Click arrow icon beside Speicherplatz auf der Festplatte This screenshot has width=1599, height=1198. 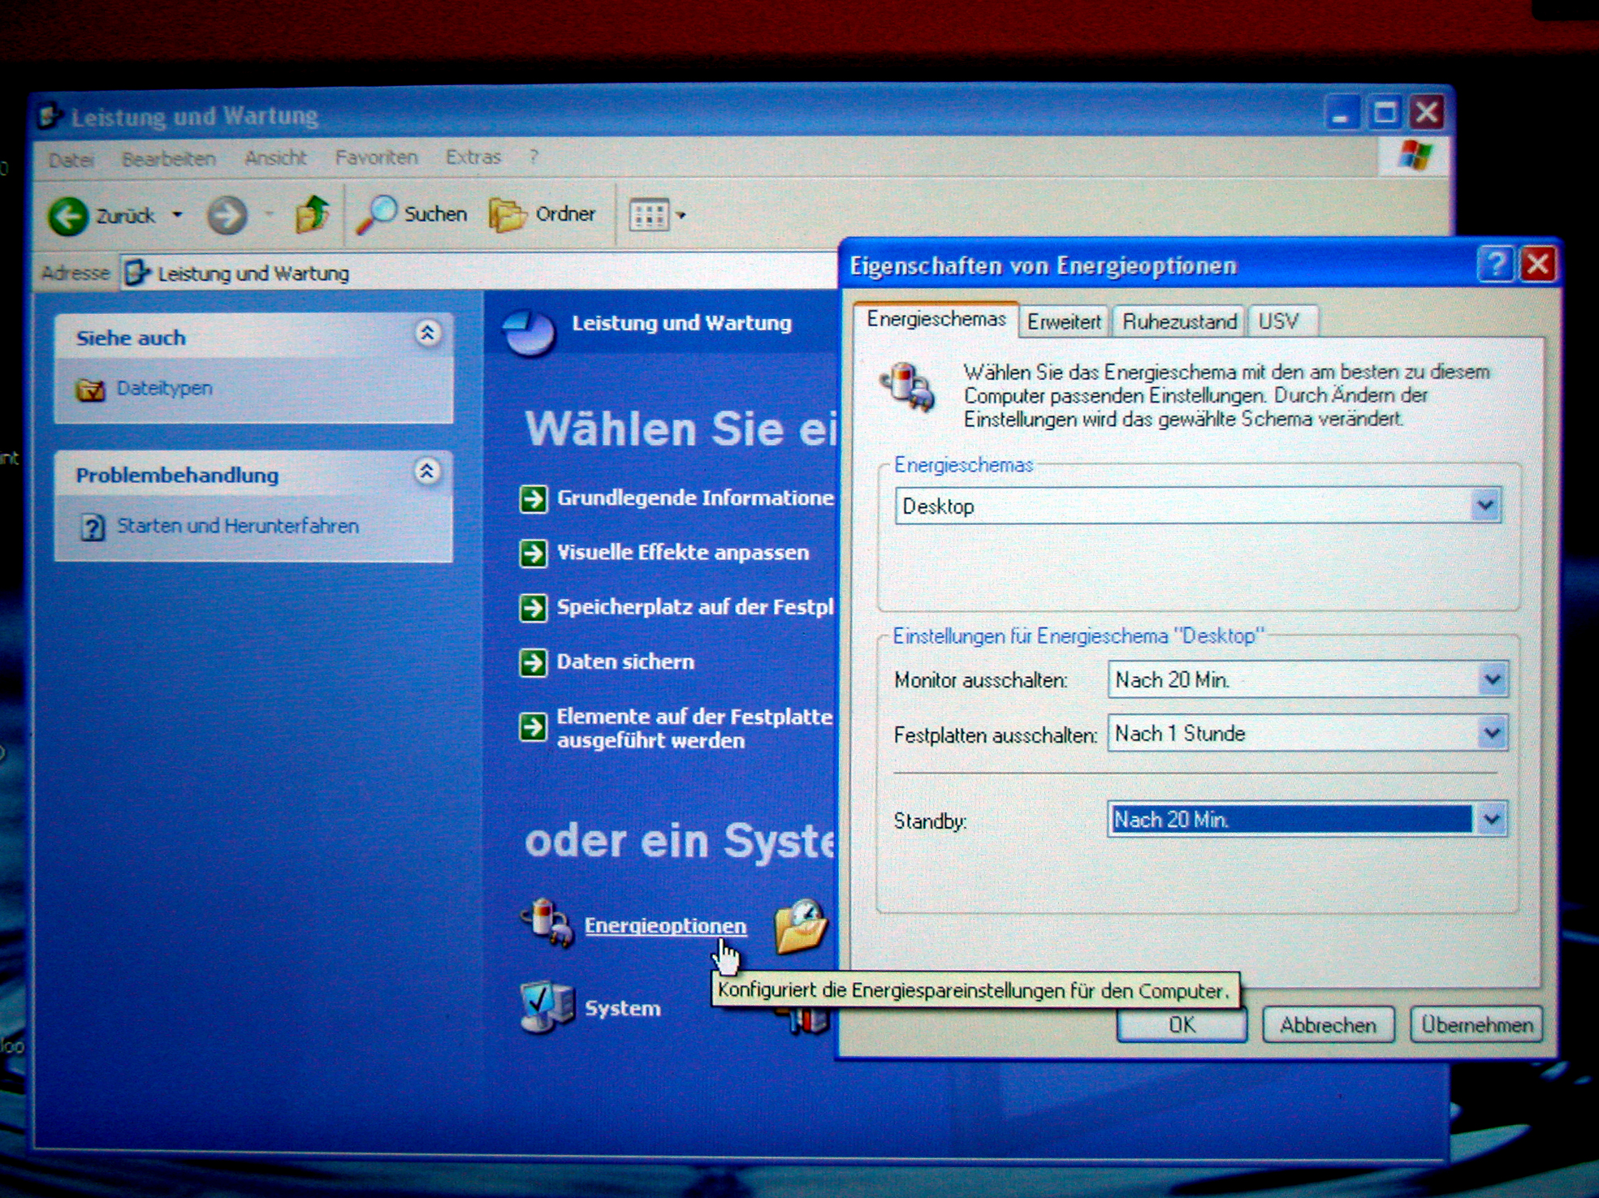[x=534, y=608]
